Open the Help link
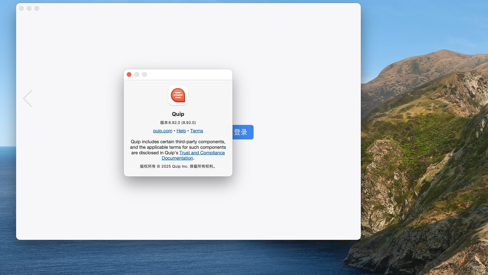 coord(181,131)
